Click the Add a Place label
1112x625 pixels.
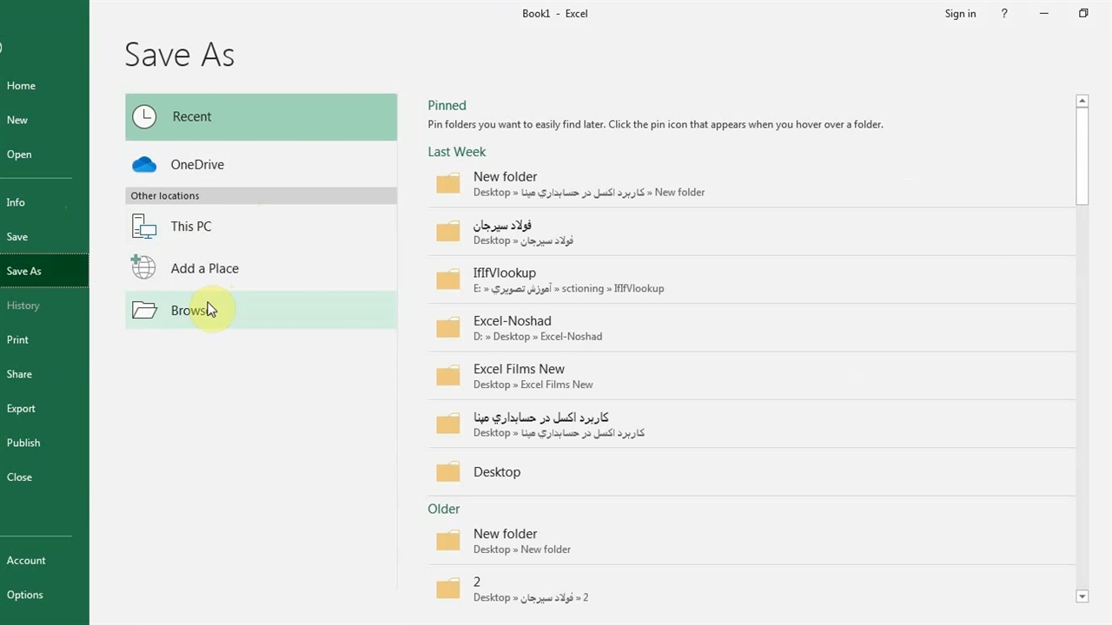[204, 268]
